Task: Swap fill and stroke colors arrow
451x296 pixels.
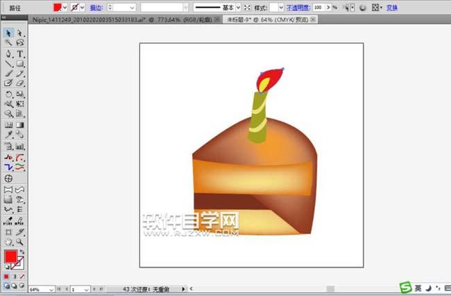Action: (22, 252)
